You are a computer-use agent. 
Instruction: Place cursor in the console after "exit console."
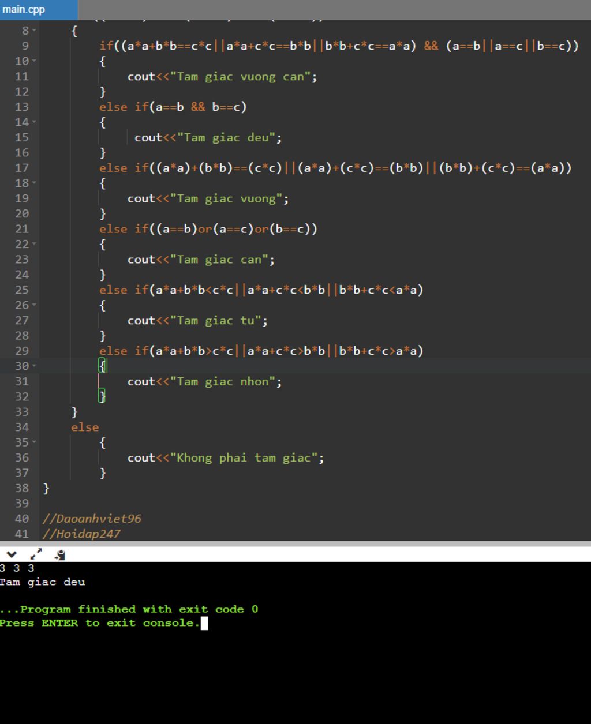point(204,623)
